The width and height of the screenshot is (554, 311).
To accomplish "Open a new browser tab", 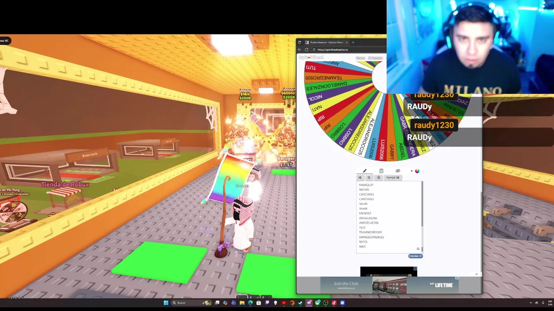I will 353,42.
